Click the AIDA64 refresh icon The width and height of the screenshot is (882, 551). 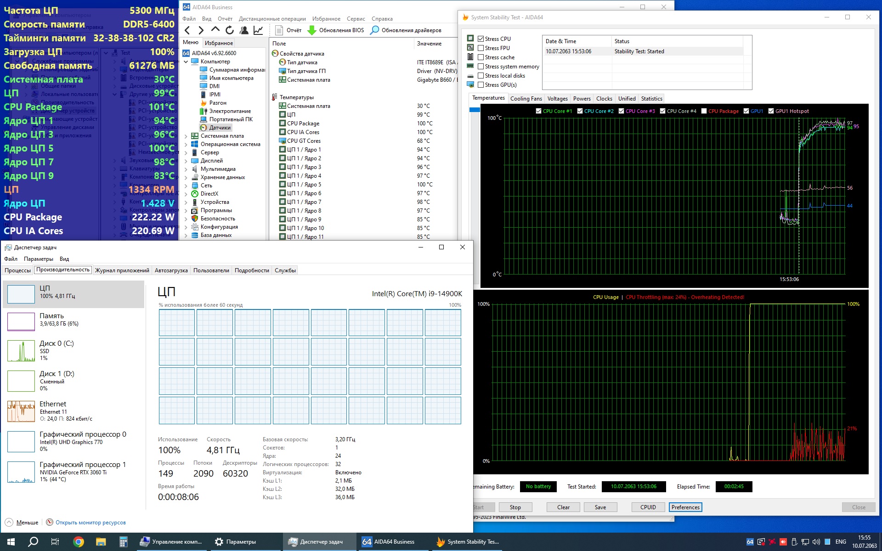click(230, 30)
